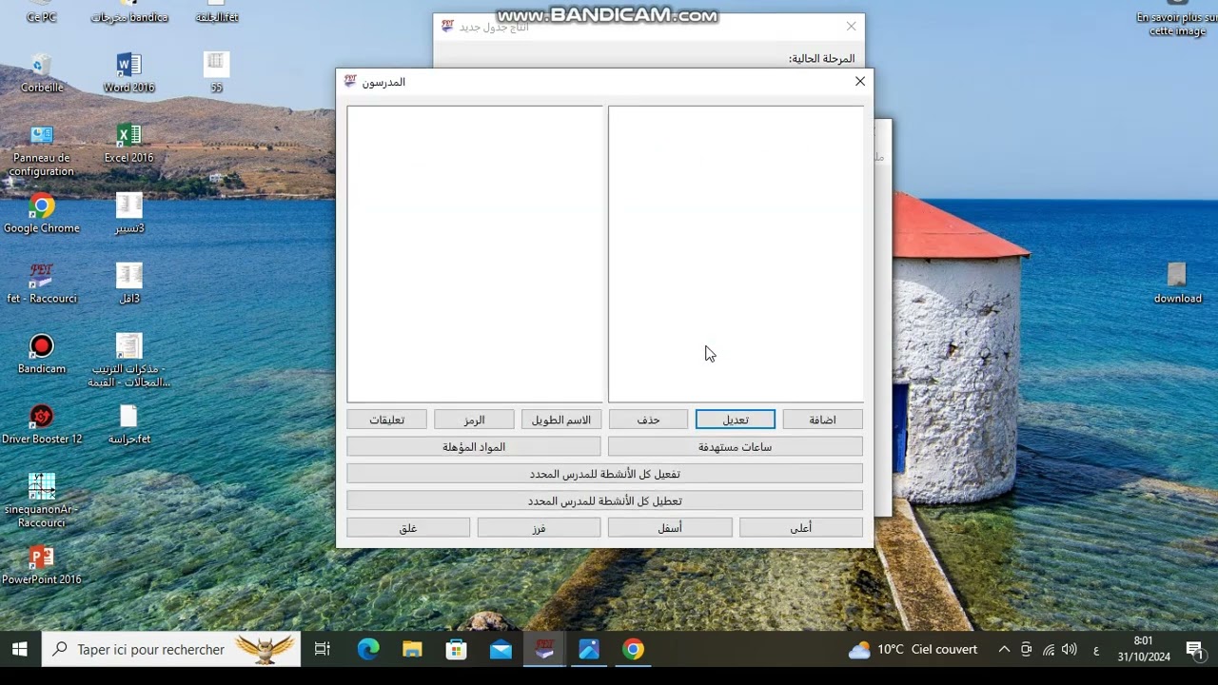Open the 3آفل file on desktop
This screenshot has height=685, width=1218.
point(129,284)
